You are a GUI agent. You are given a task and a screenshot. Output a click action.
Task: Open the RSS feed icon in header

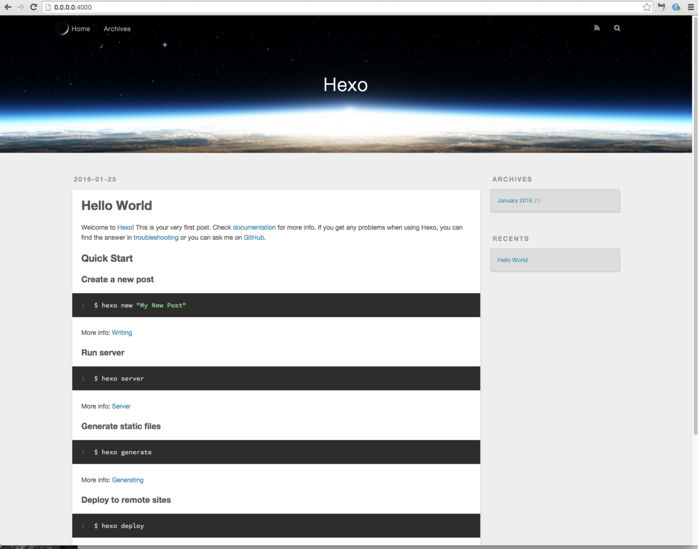[597, 28]
